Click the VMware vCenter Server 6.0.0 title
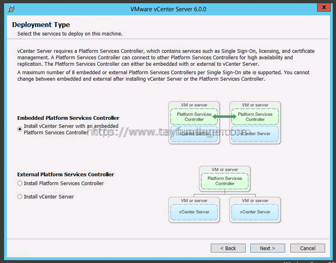This screenshot has width=336, height=263. 168,9
